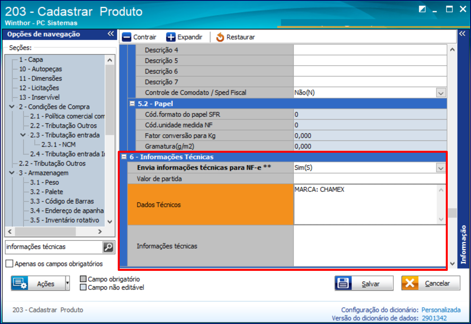The width and height of the screenshot is (471, 324).
Task: Select 10 - Autopeças section
Action: (41, 69)
